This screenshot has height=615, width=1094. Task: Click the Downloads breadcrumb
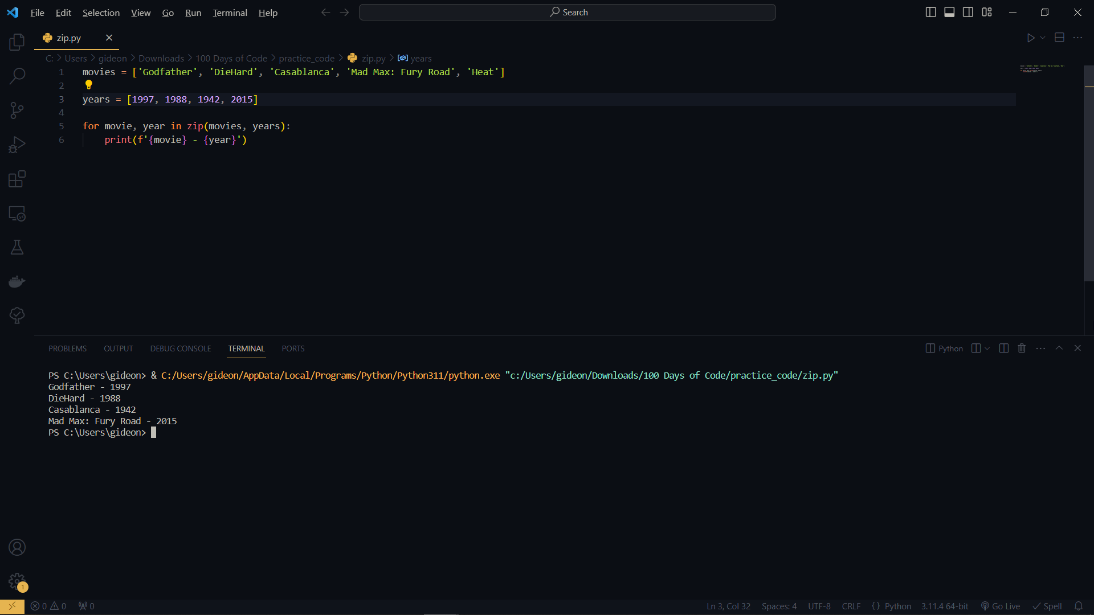(x=161, y=58)
